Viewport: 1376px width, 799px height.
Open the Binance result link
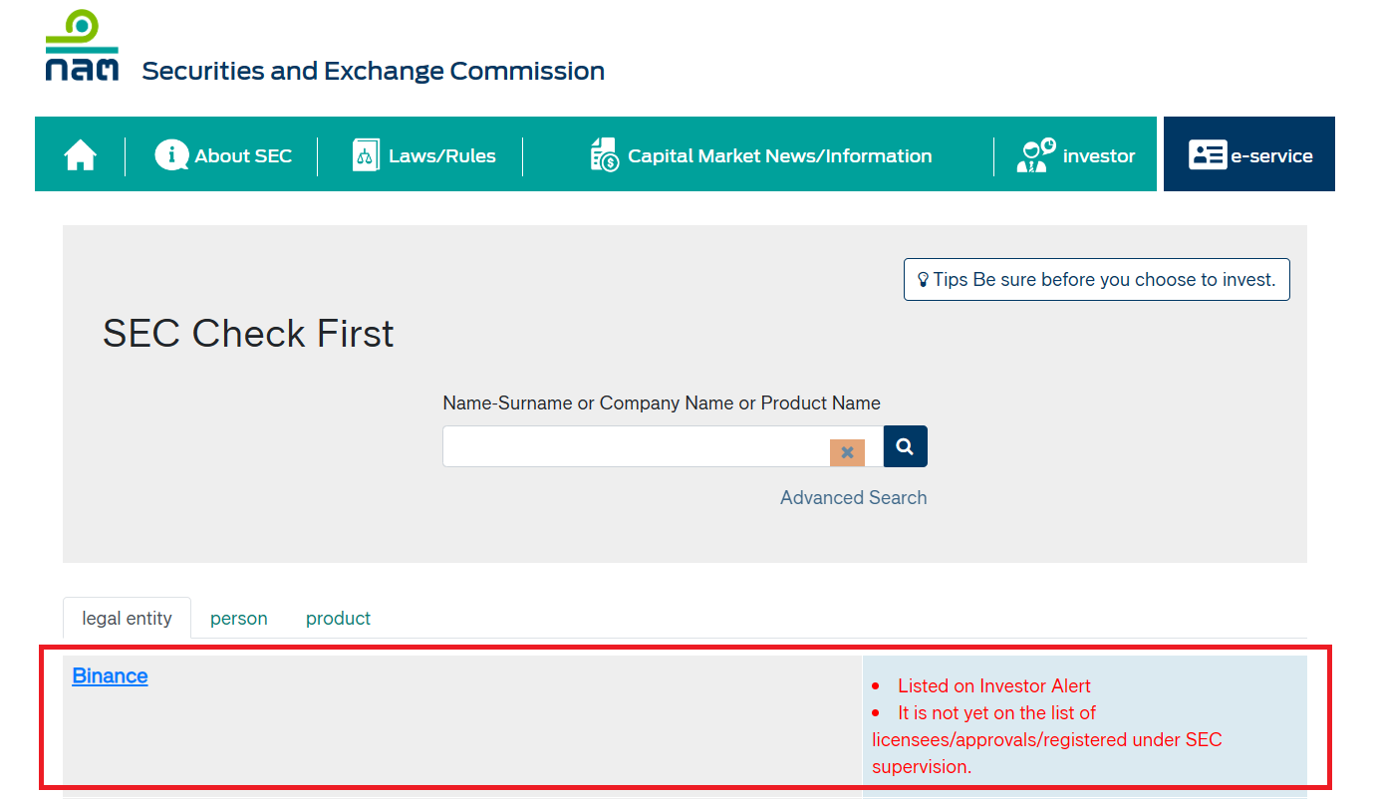coord(110,676)
